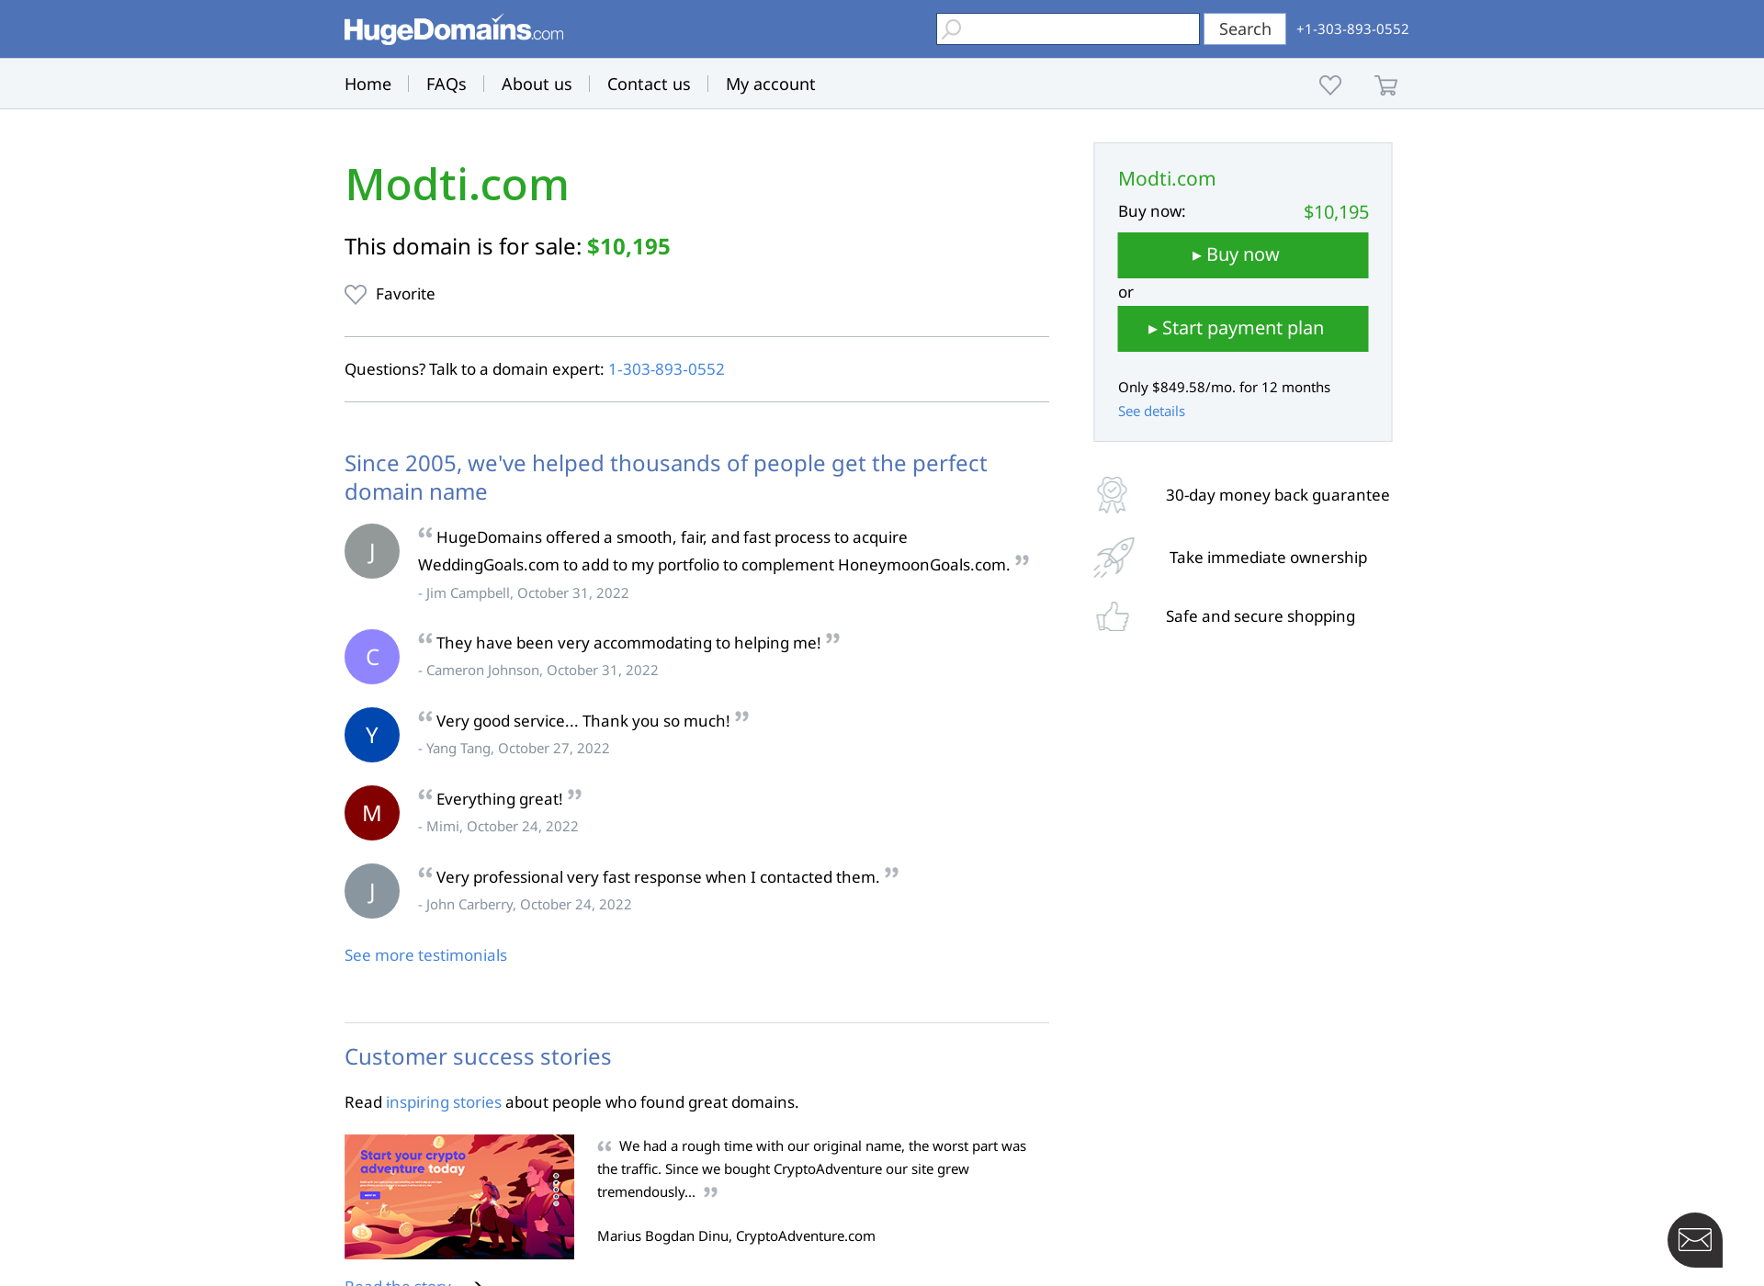Click the shopping cart icon
1764x1286 pixels.
pyautogui.click(x=1387, y=84)
